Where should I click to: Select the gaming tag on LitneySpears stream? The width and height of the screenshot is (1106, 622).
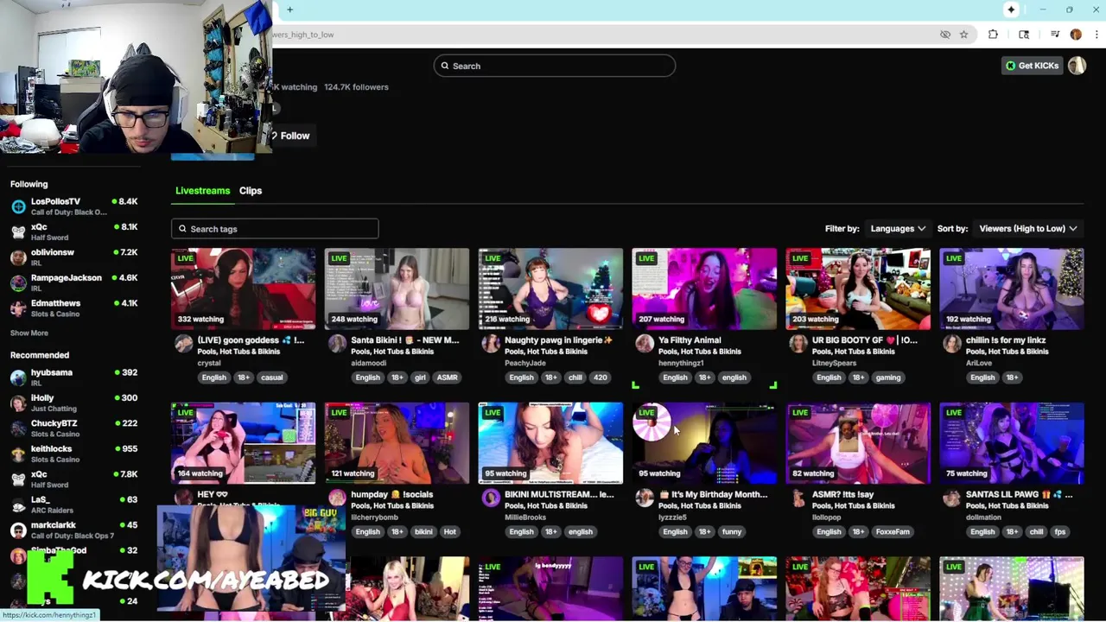tap(887, 378)
